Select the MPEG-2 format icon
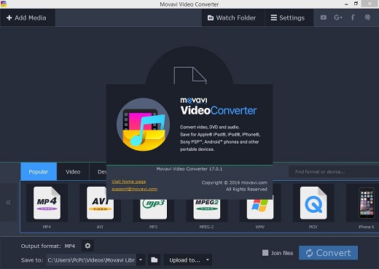 [206, 209]
